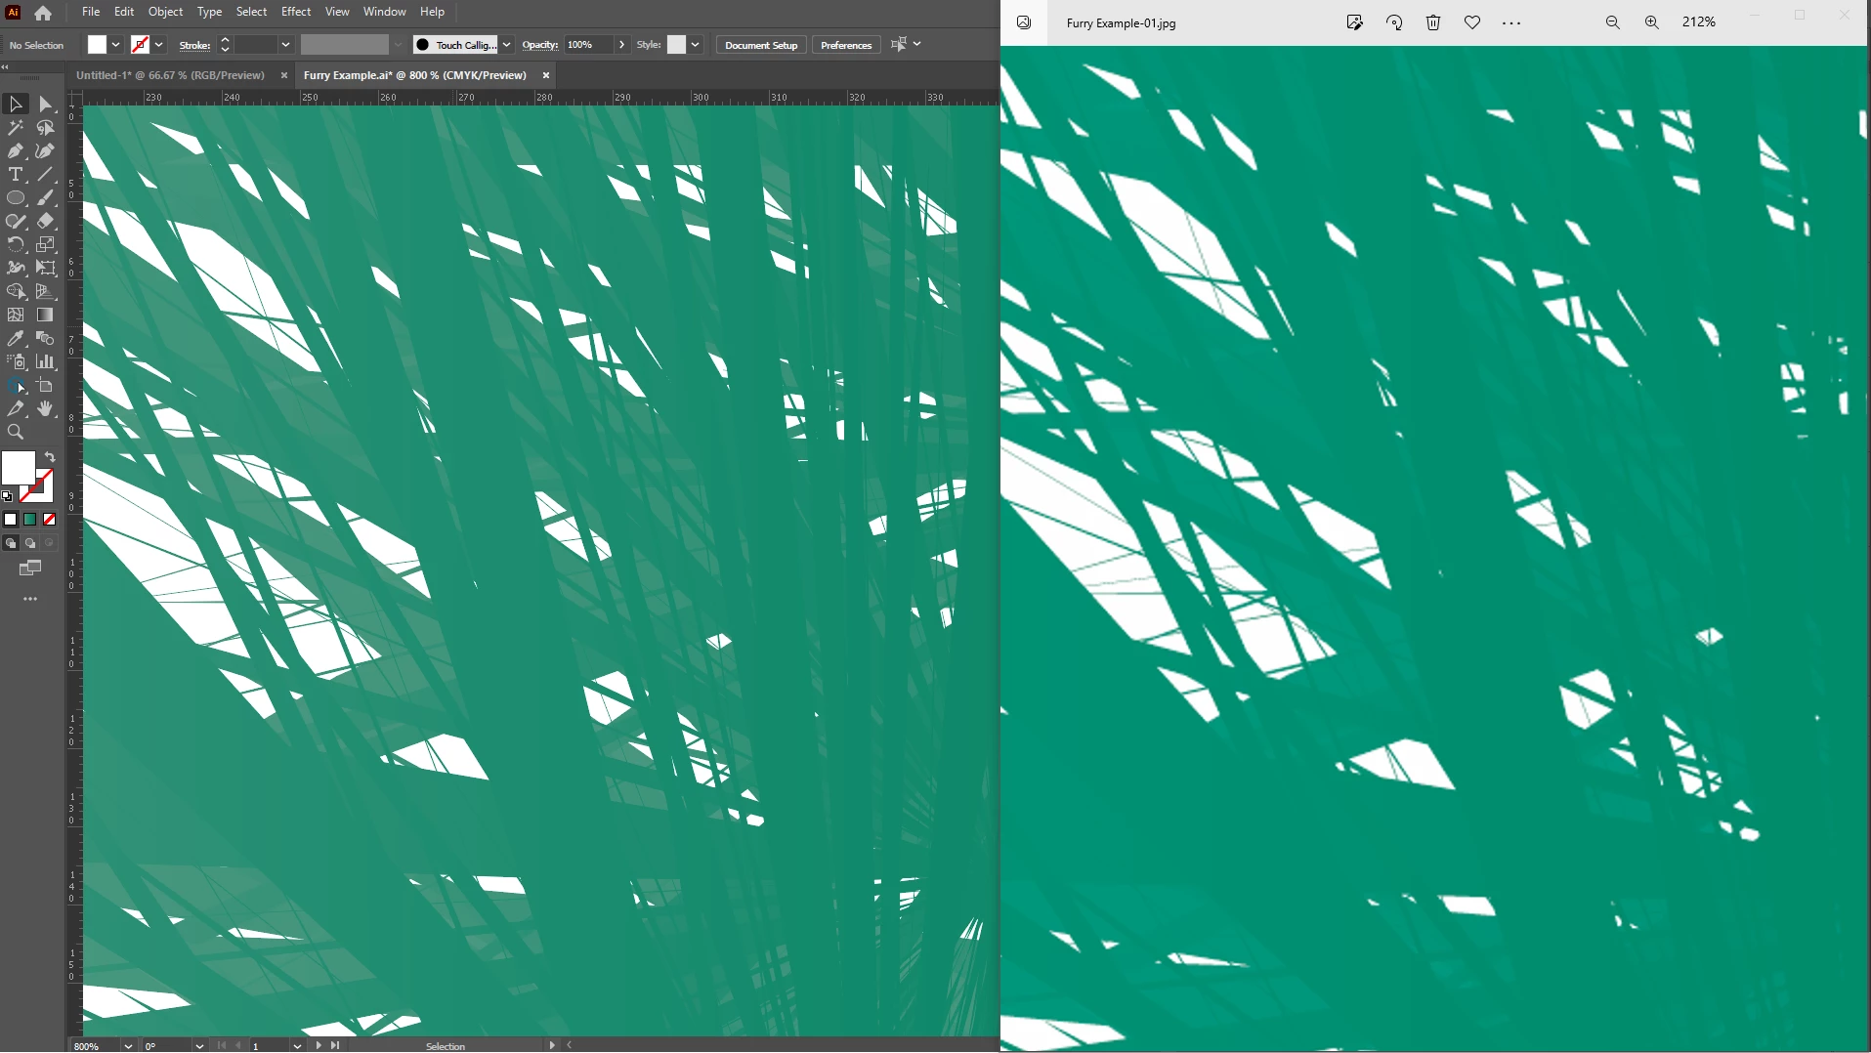This screenshot has height=1053, width=1871.
Task: Open Edit Toolbar three-dots button
Action: (x=30, y=599)
